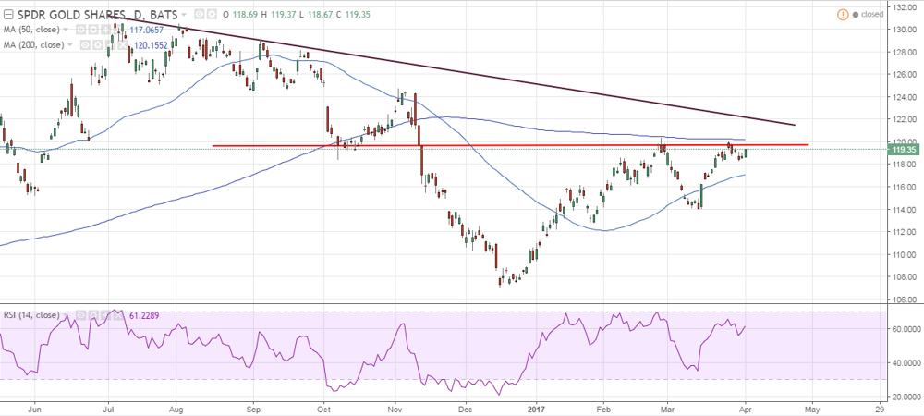
Task: Hide the MA (50, close) indicator via eye icon
Action: 80,29
